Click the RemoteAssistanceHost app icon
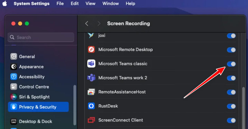The width and height of the screenshot is (248, 129). point(91,92)
